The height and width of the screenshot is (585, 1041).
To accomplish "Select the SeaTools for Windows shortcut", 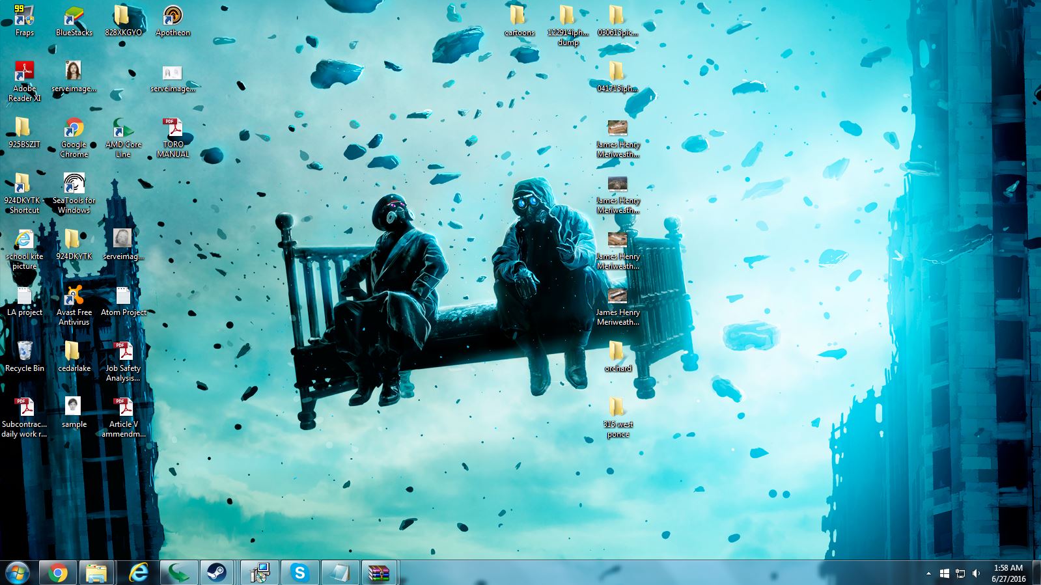I will click(74, 193).
